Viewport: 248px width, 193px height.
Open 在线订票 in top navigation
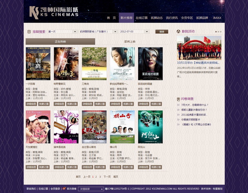click(141, 18)
